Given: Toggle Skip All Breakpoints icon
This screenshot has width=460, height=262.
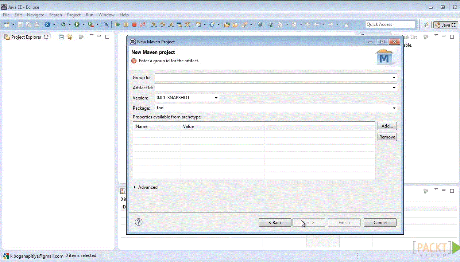Looking at the screenshot, I should (x=106, y=24).
